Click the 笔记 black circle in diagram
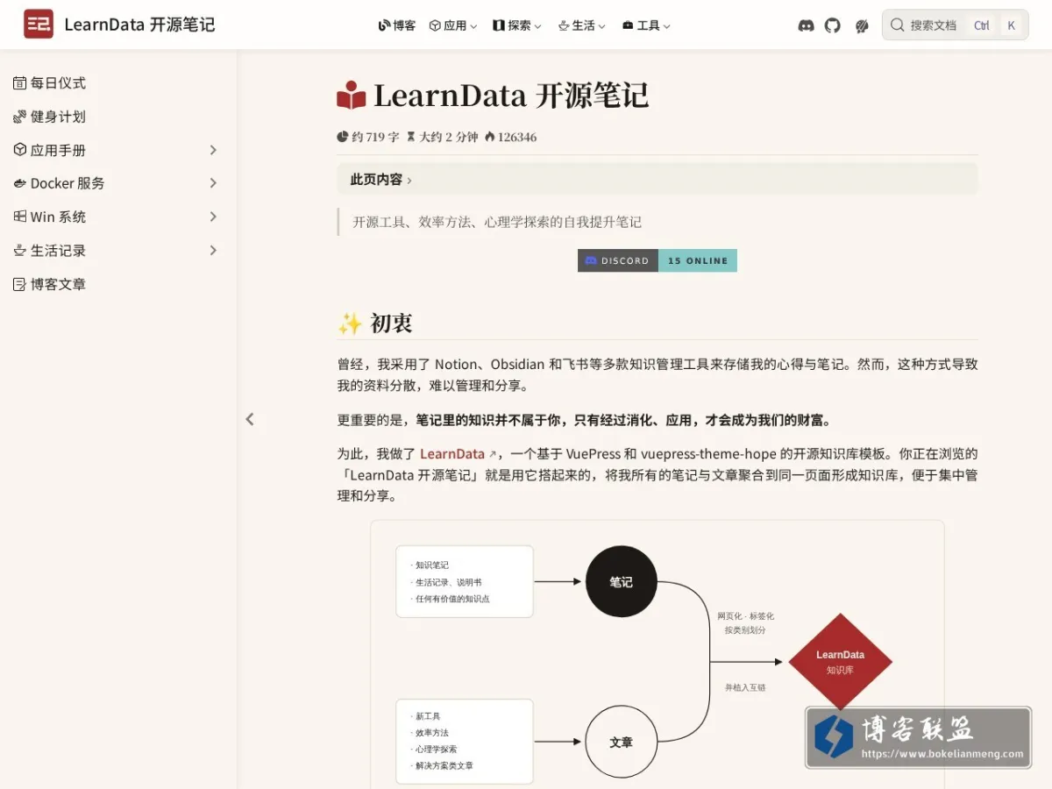Image resolution: width=1052 pixels, height=789 pixels. tap(622, 581)
